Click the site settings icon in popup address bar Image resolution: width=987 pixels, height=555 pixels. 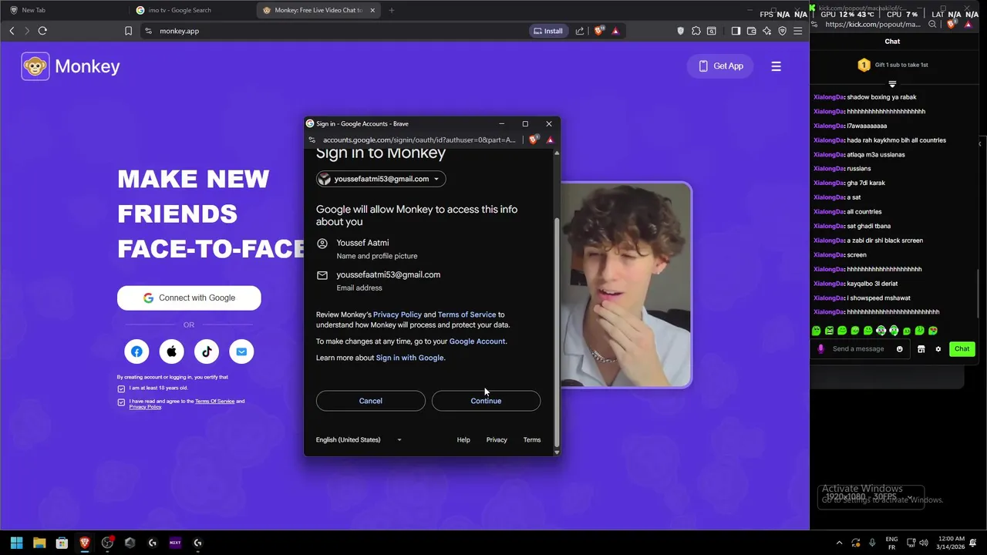coord(312,140)
